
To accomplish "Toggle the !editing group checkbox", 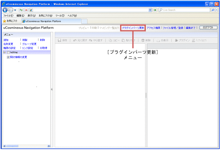I will tap(8, 52).
